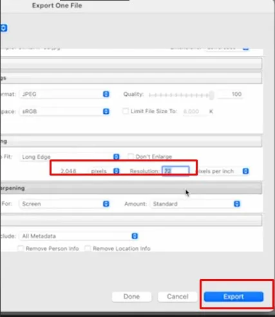The width and height of the screenshot is (275, 317).
Task: Click the Output Sharpening section header
Action: [131, 188]
